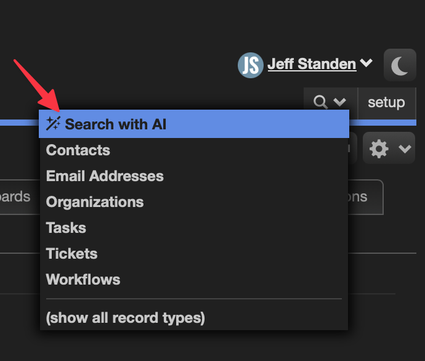The height and width of the screenshot is (361, 425).
Task: Click (show all record types) entry
Action: click(x=194, y=318)
